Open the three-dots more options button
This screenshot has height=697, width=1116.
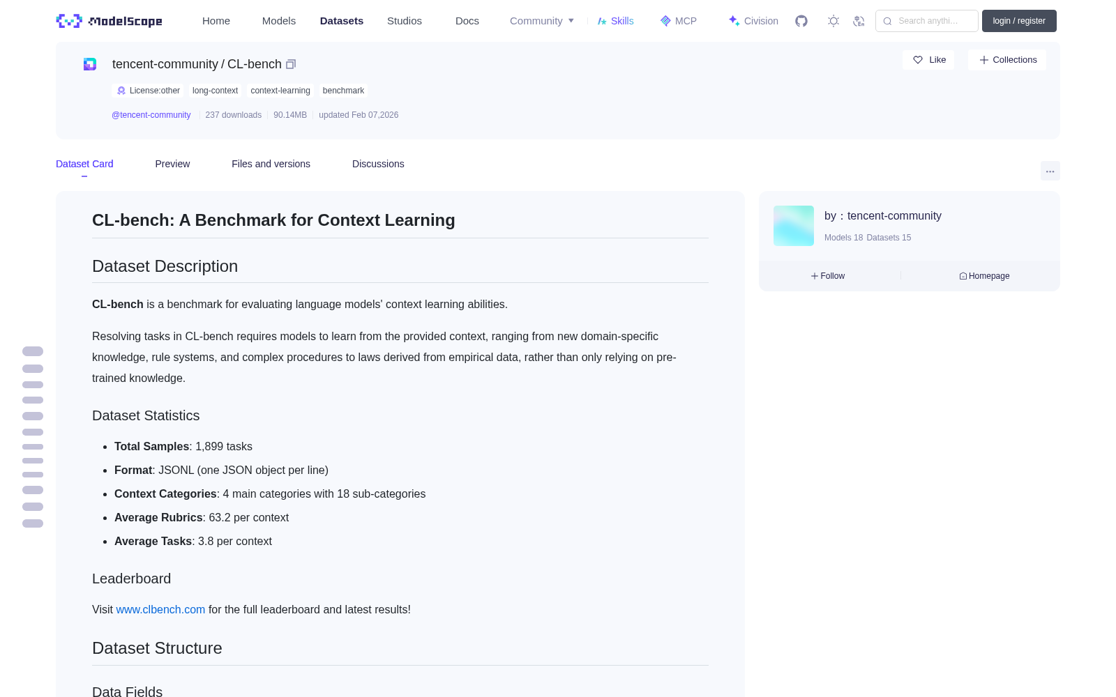(x=1050, y=171)
